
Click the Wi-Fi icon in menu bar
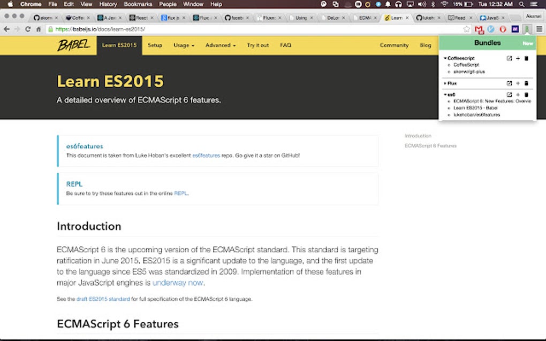(x=444, y=4)
